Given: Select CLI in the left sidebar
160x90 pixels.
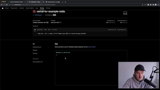Looking at the screenshot, I should tap(34, 44).
